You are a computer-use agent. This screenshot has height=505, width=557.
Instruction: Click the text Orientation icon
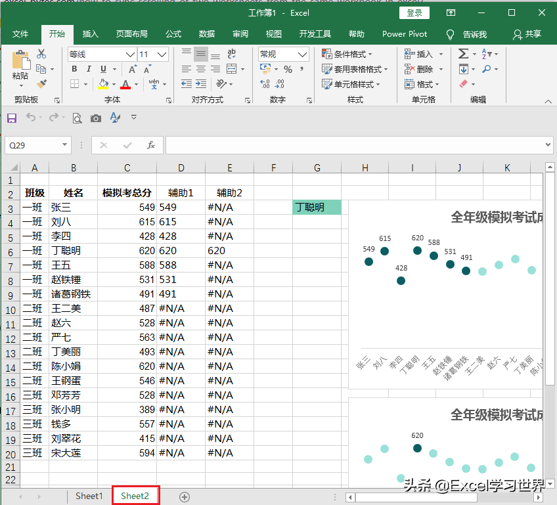(x=221, y=84)
